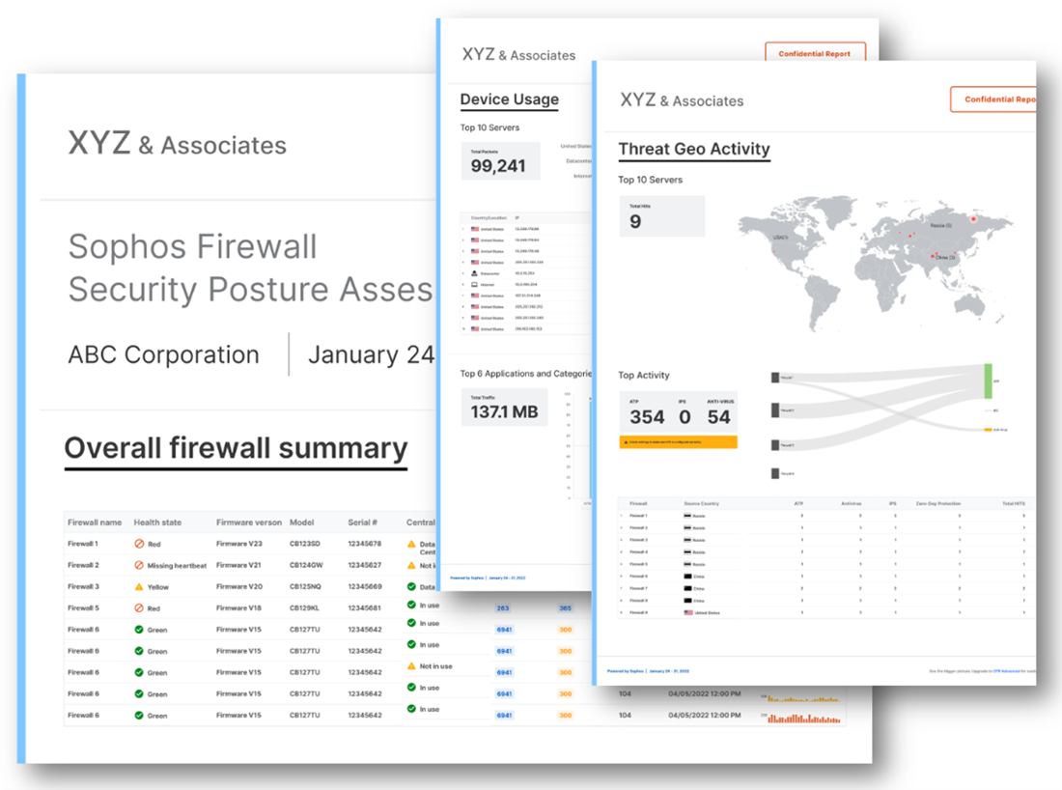Screen dimensions: 1062x790
Task: Select the CB125NQ model cell
Action: click(305, 587)
